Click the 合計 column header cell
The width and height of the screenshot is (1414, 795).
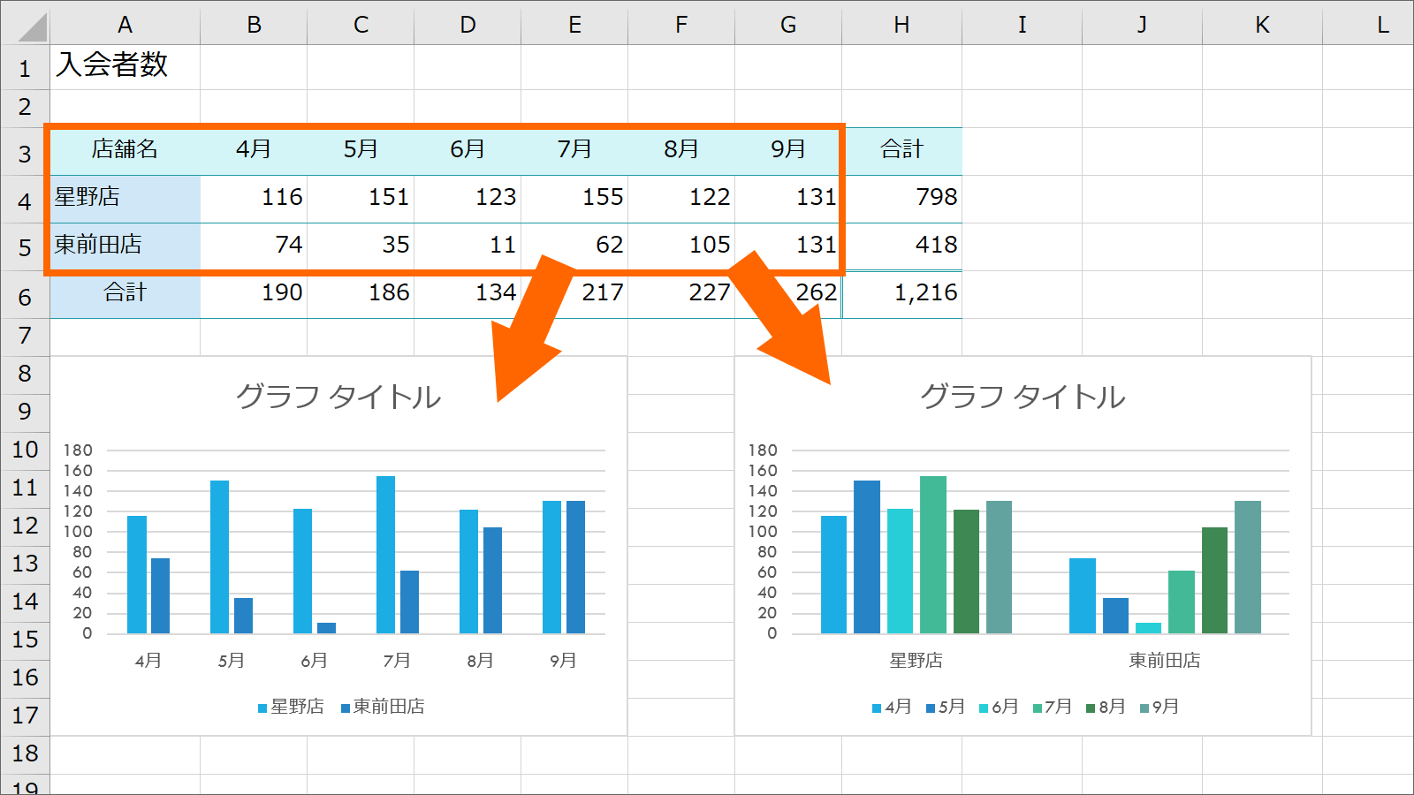click(x=901, y=150)
